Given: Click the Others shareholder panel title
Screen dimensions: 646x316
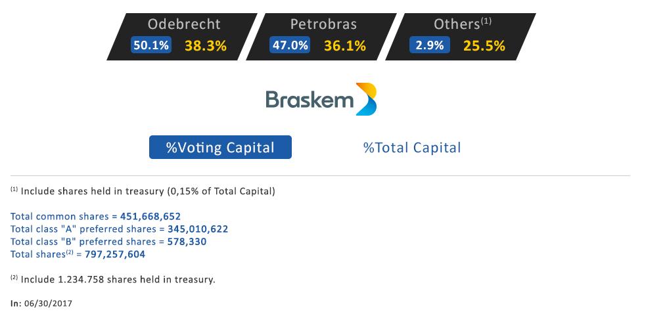Looking at the screenshot, I should point(462,24).
